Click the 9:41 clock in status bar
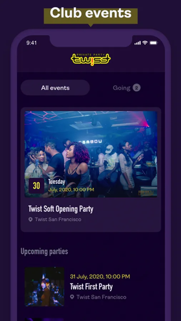 tap(31, 43)
